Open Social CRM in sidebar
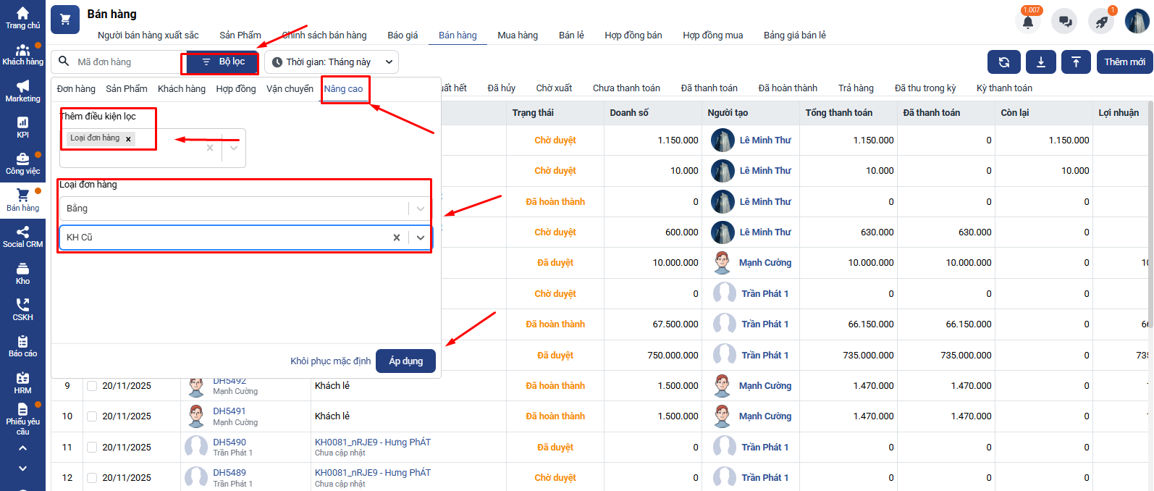Viewport: 1154px width, 491px height. 22,237
